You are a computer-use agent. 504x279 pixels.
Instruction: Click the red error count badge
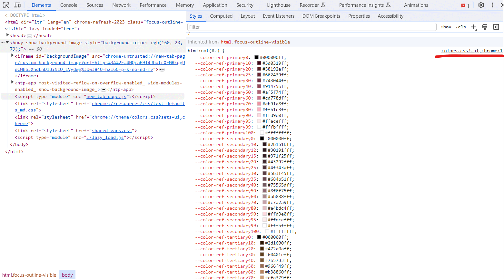[x=465, y=5]
